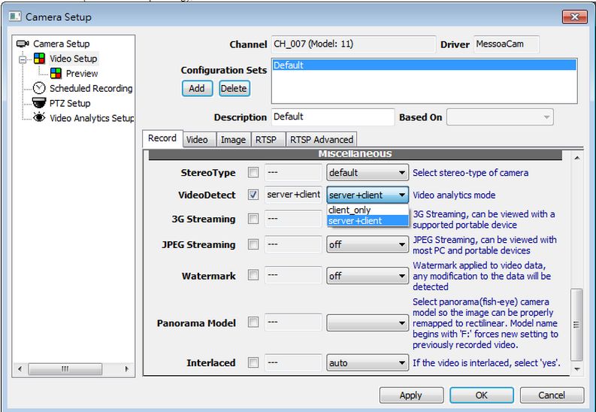Enable the Panorama Model checkbox
Viewport: 596px width, 412px height.
coord(253,323)
